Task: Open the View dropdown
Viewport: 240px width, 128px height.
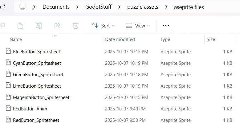Action: tap(138, 26)
